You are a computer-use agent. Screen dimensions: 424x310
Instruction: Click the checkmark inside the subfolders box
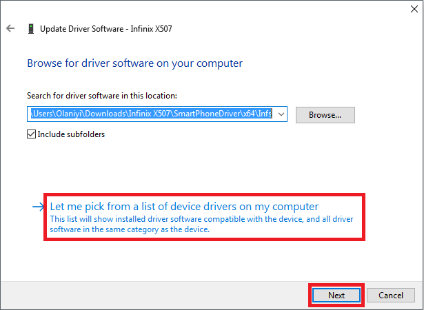click(x=32, y=134)
